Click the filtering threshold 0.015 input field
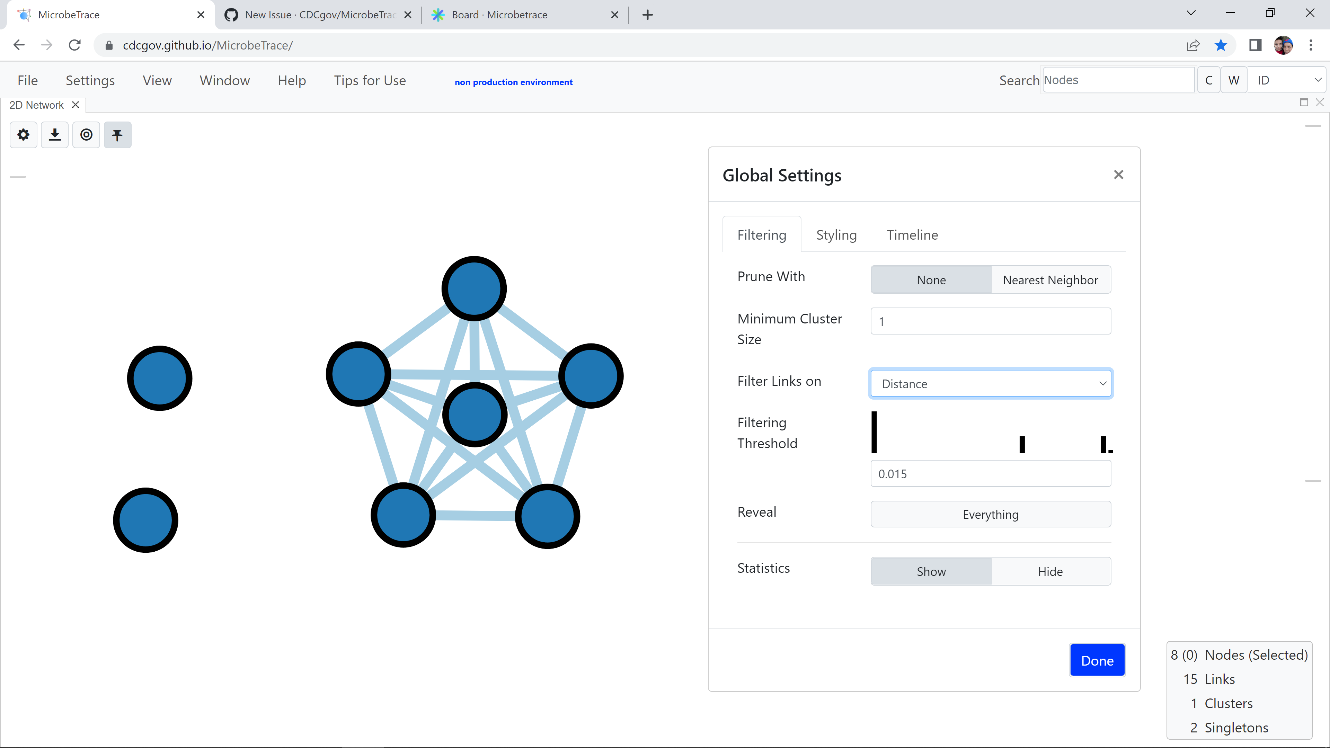Image resolution: width=1330 pixels, height=748 pixels. pos(990,473)
